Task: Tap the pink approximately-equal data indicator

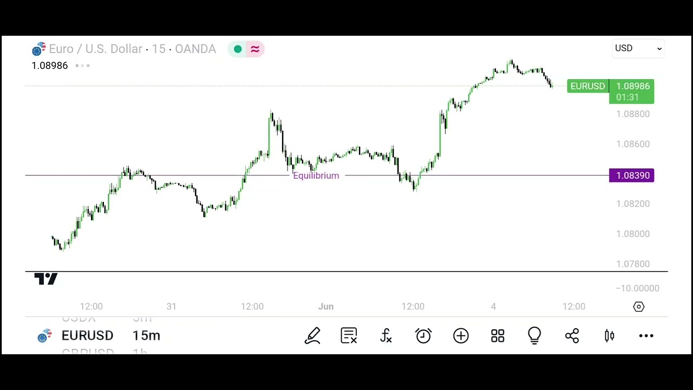Action: click(255, 49)
